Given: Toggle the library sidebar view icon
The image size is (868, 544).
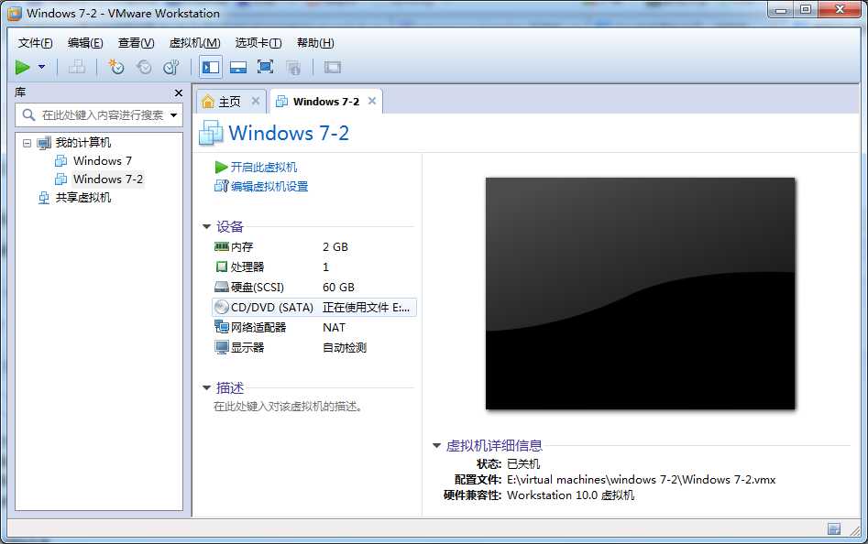Looking at the screenshot, I should tap(211, 68).
